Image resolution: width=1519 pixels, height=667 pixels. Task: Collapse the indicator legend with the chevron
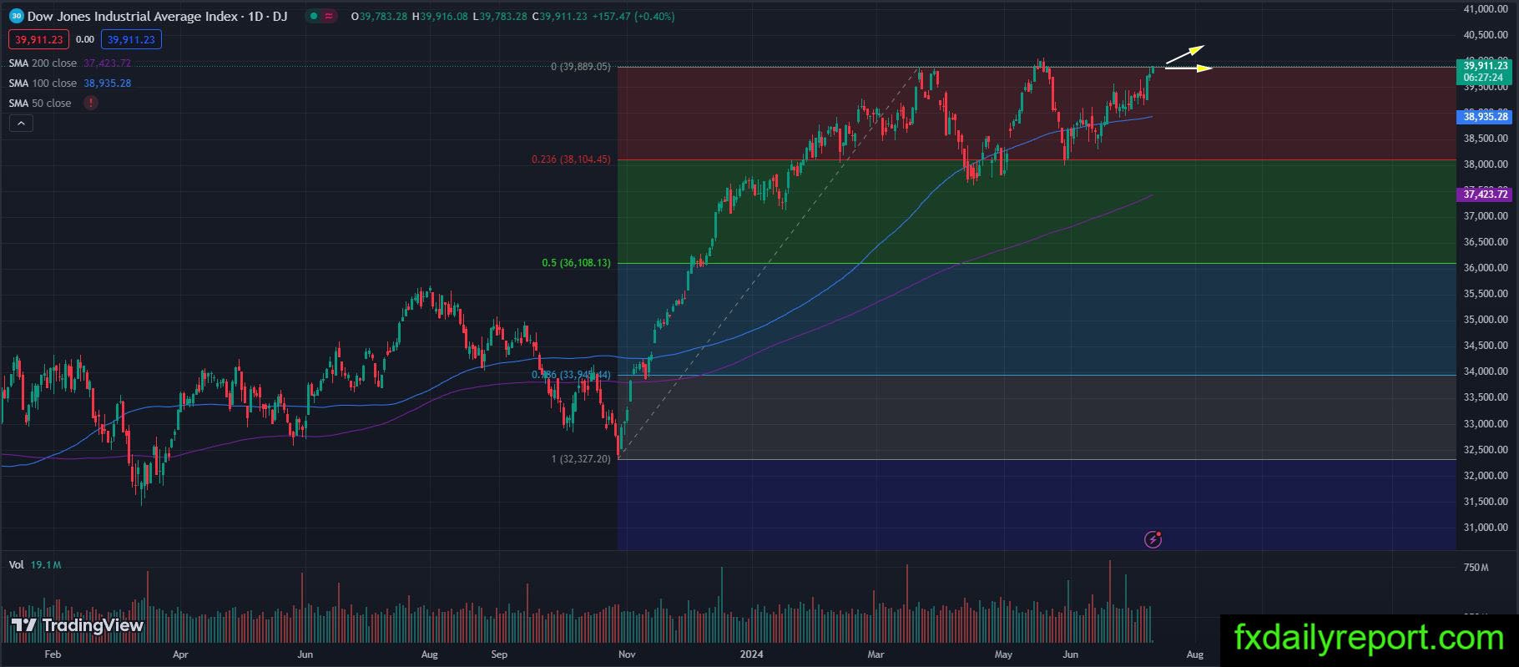(21, 124)
